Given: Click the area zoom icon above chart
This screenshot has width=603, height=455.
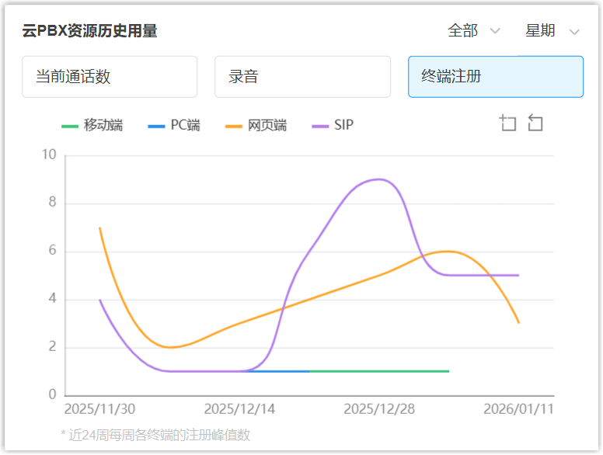Looking at the screenshot, I should point(508,123).
